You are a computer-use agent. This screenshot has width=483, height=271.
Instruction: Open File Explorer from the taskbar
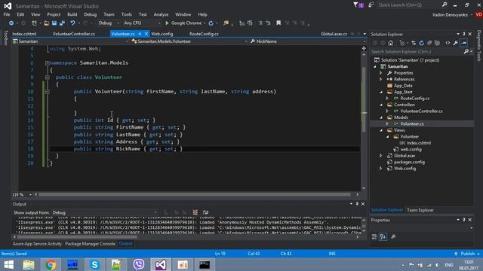pos(29,264)
